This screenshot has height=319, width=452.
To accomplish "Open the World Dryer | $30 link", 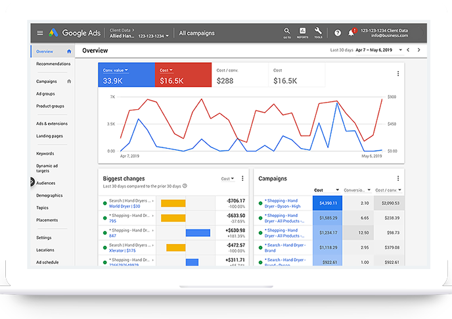I will (x=125, y=206).
